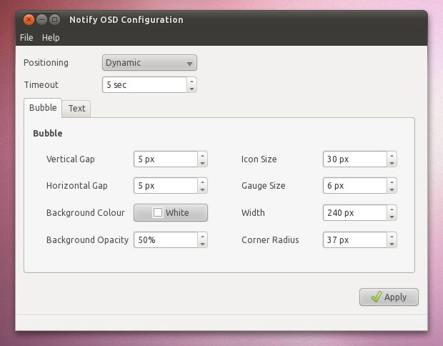Switch to the Text tab
The width and height of the screenshot is (443, 346).
pyautogui.click(x=76, y=108)
